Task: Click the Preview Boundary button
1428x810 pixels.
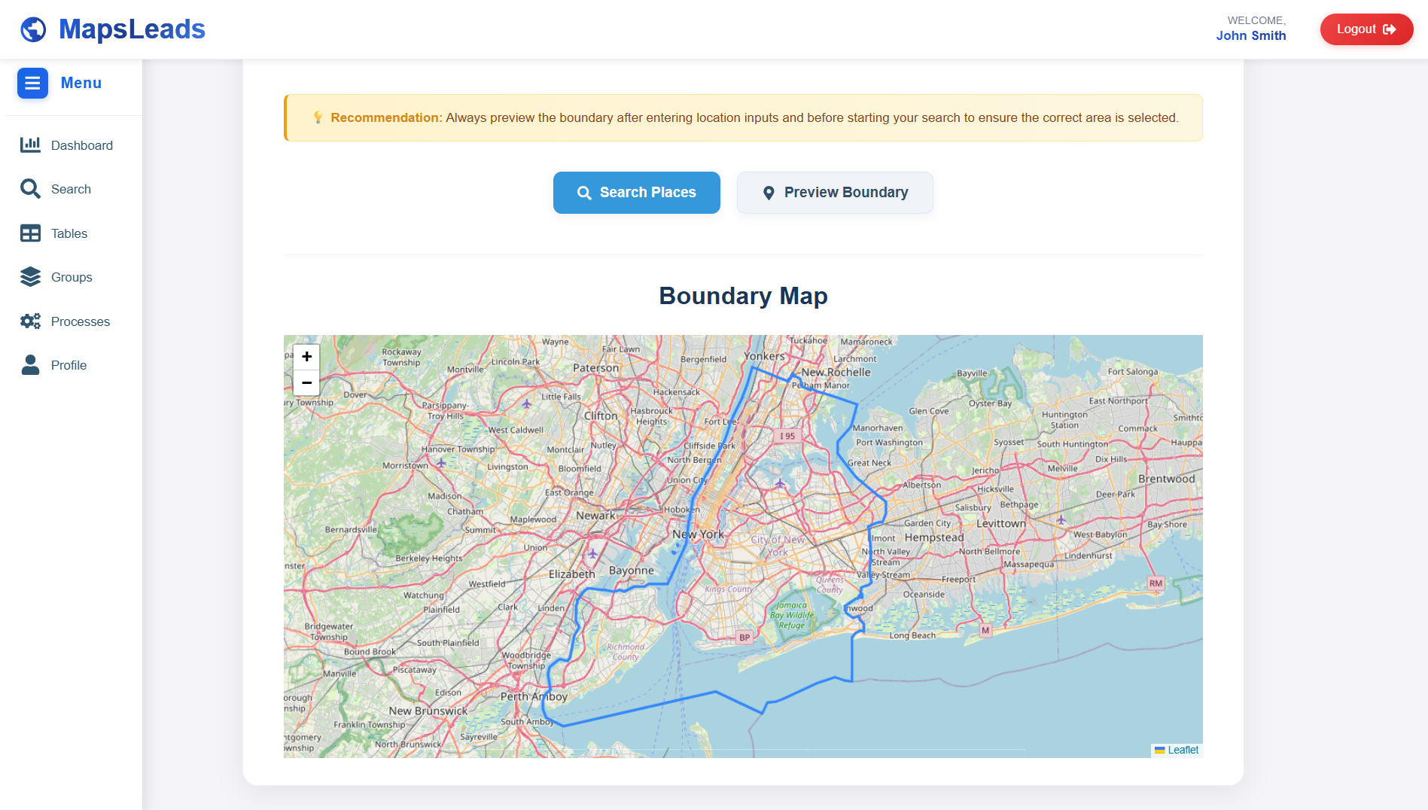Action: [x=835, y=193]
